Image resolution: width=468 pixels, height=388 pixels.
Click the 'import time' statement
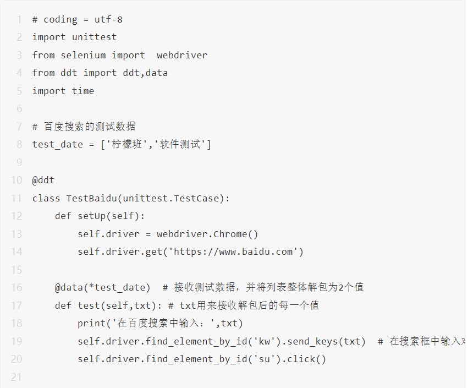tap(63, 91)
